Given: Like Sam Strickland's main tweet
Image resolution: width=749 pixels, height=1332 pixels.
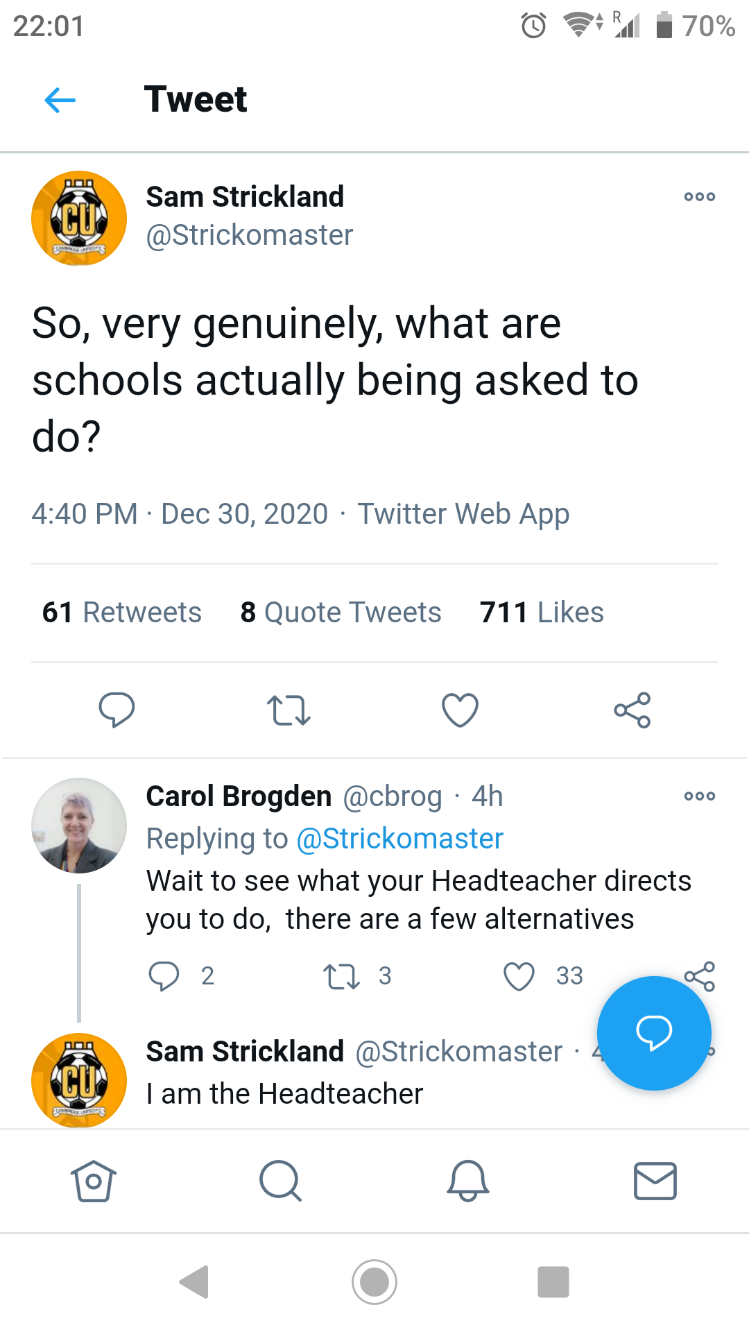Looking at the screenshot, I should click(460, 710).
